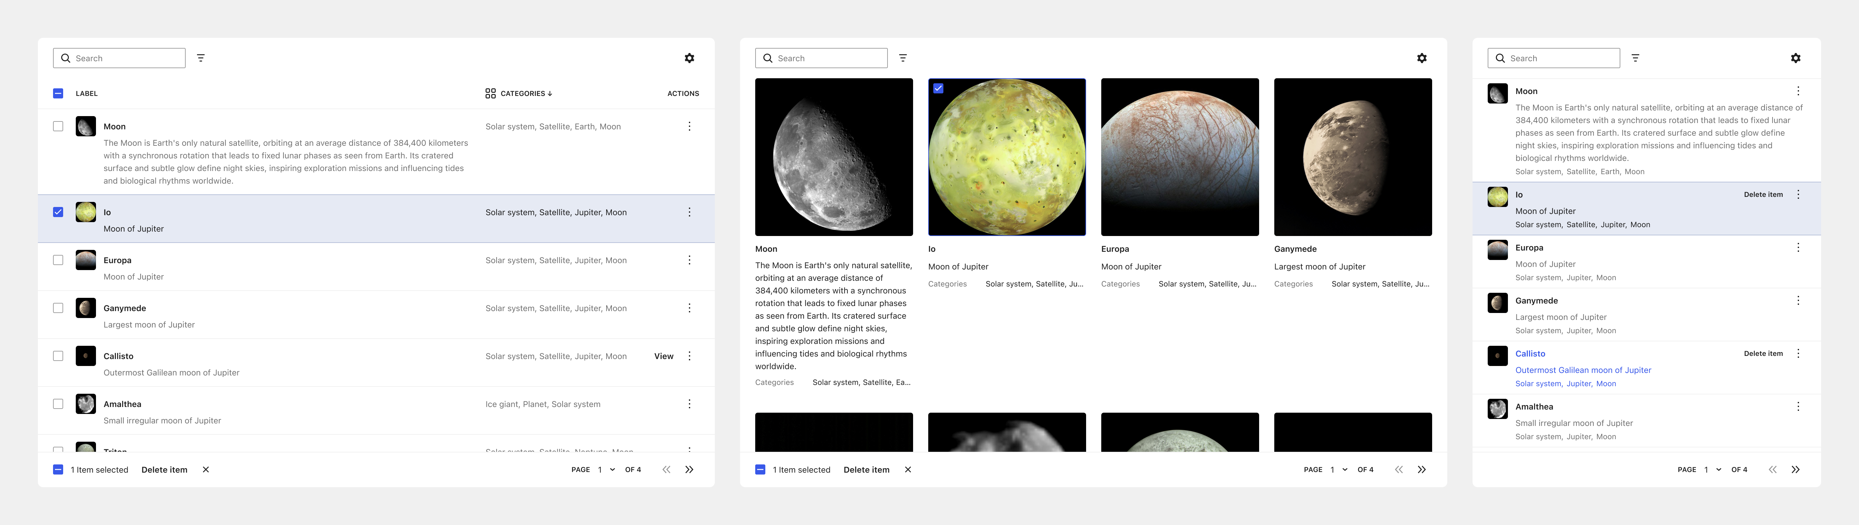Focus the Search field in the table panel
Viewport: 1859px width, 525px height.
[x=119, y=58]
